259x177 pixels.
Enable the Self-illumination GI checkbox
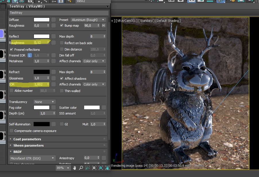tap(62, 124)
